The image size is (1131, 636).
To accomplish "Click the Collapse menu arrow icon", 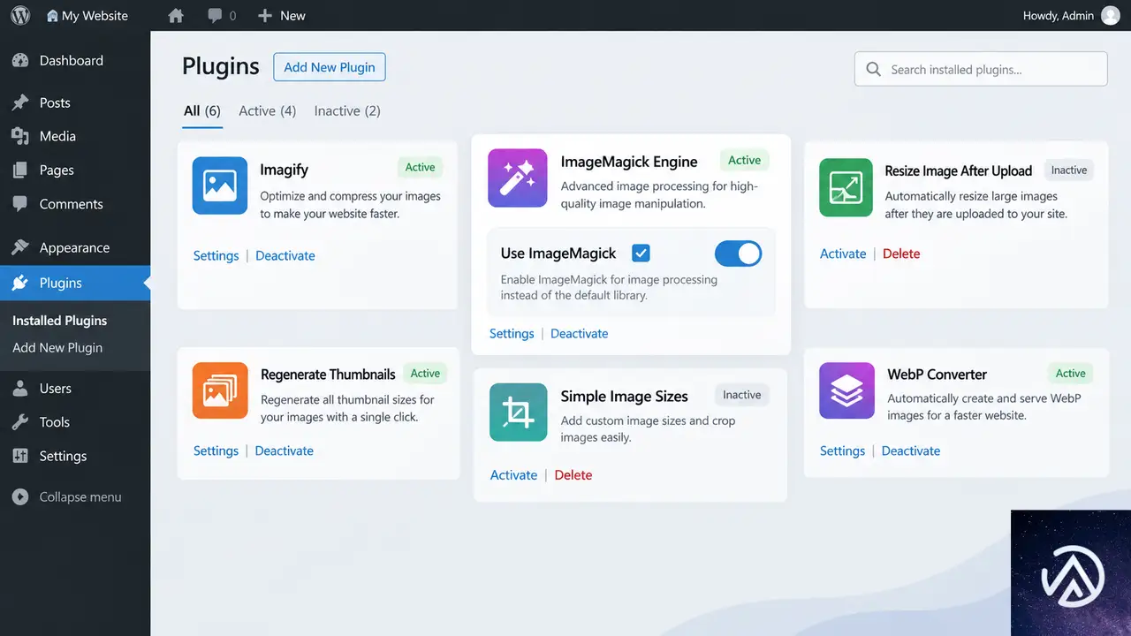I will (20, 497).
